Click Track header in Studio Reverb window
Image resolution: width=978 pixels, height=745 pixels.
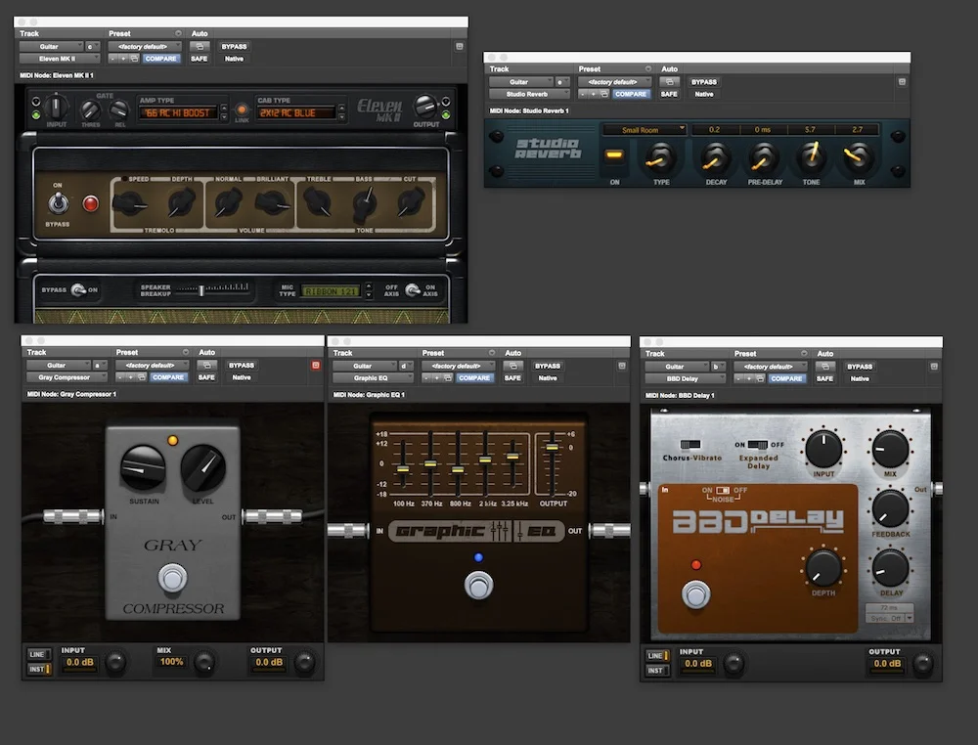[x=499, y=69]
